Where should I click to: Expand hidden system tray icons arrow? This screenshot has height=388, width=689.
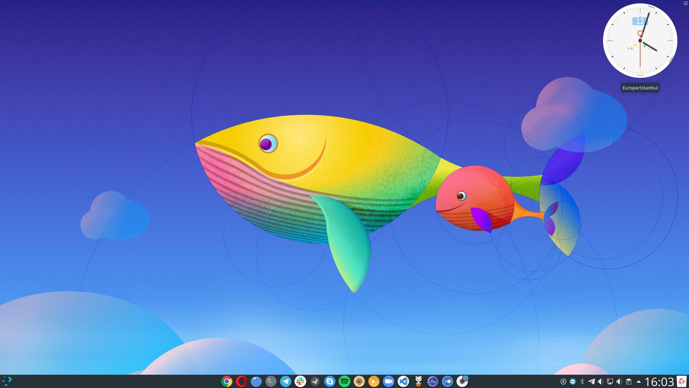[638, 382]
